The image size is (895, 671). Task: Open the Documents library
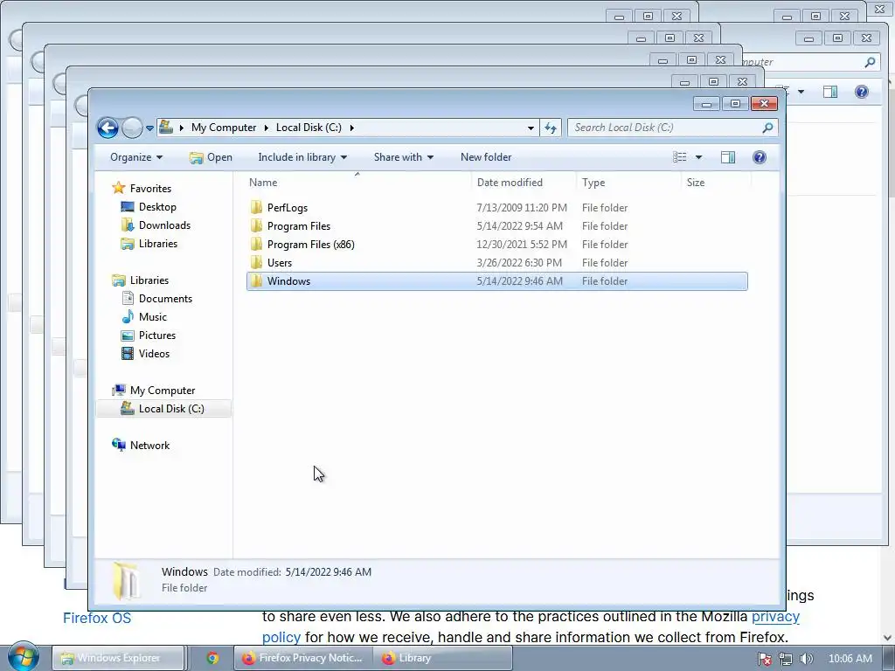click(165, 299)
